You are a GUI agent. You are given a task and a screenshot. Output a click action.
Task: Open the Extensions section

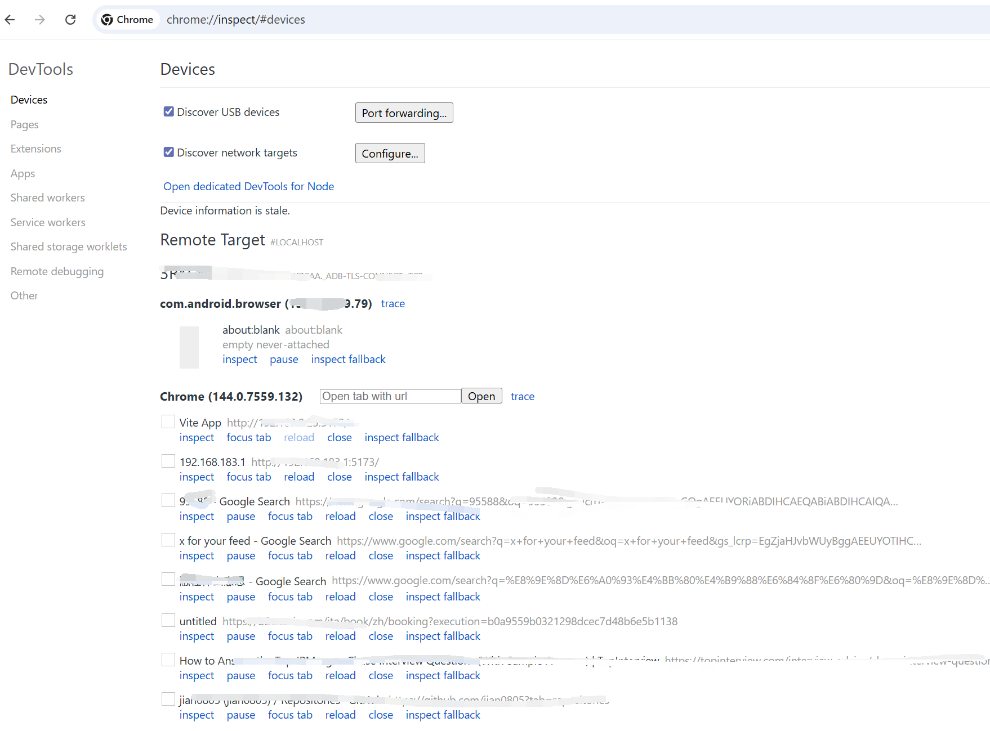pos(35,149)
